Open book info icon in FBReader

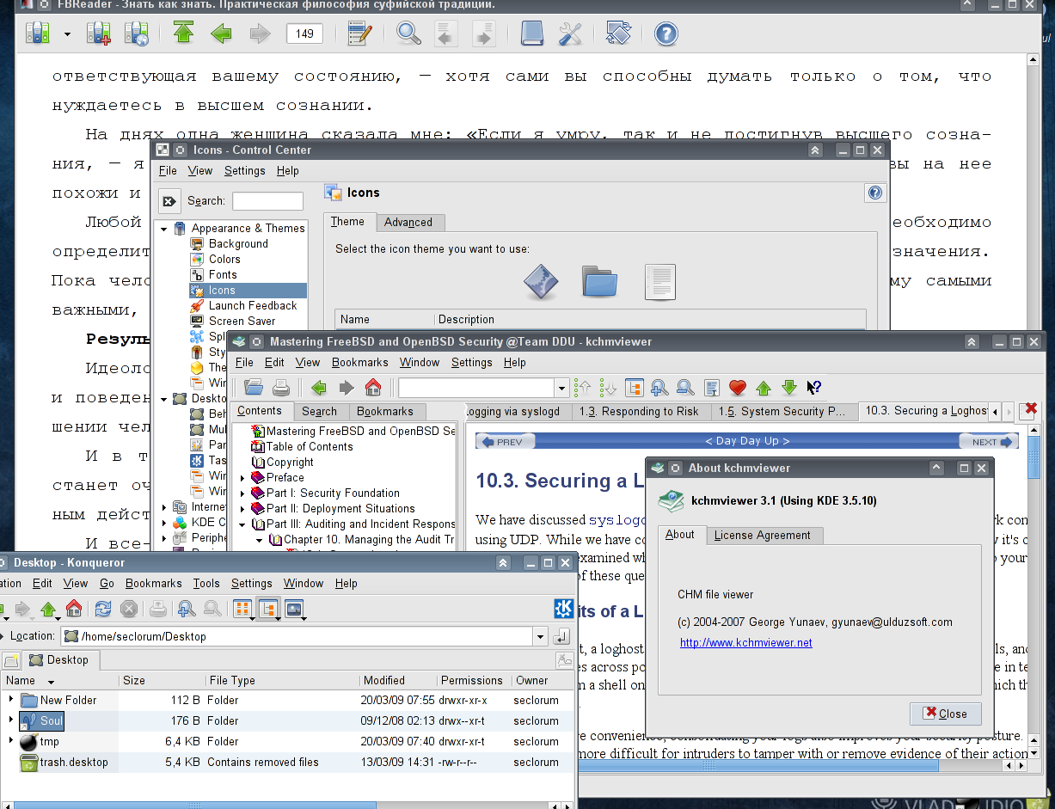pyautogui.click(x=532, y=34)
